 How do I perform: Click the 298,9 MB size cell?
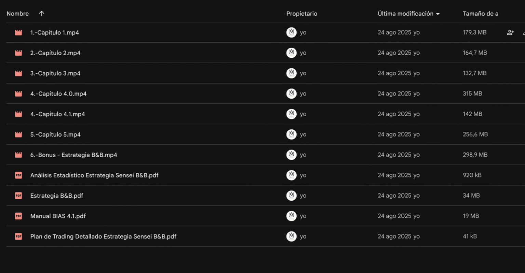pyautogui.click(x=475, y=155)
